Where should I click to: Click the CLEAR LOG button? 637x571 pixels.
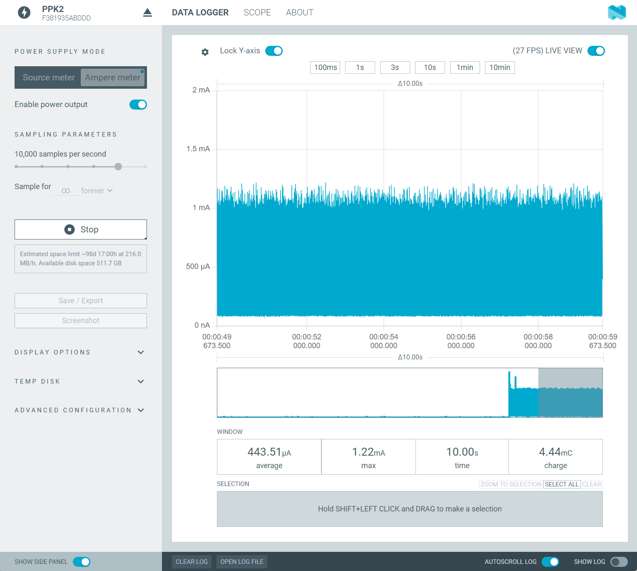point(192,562)
